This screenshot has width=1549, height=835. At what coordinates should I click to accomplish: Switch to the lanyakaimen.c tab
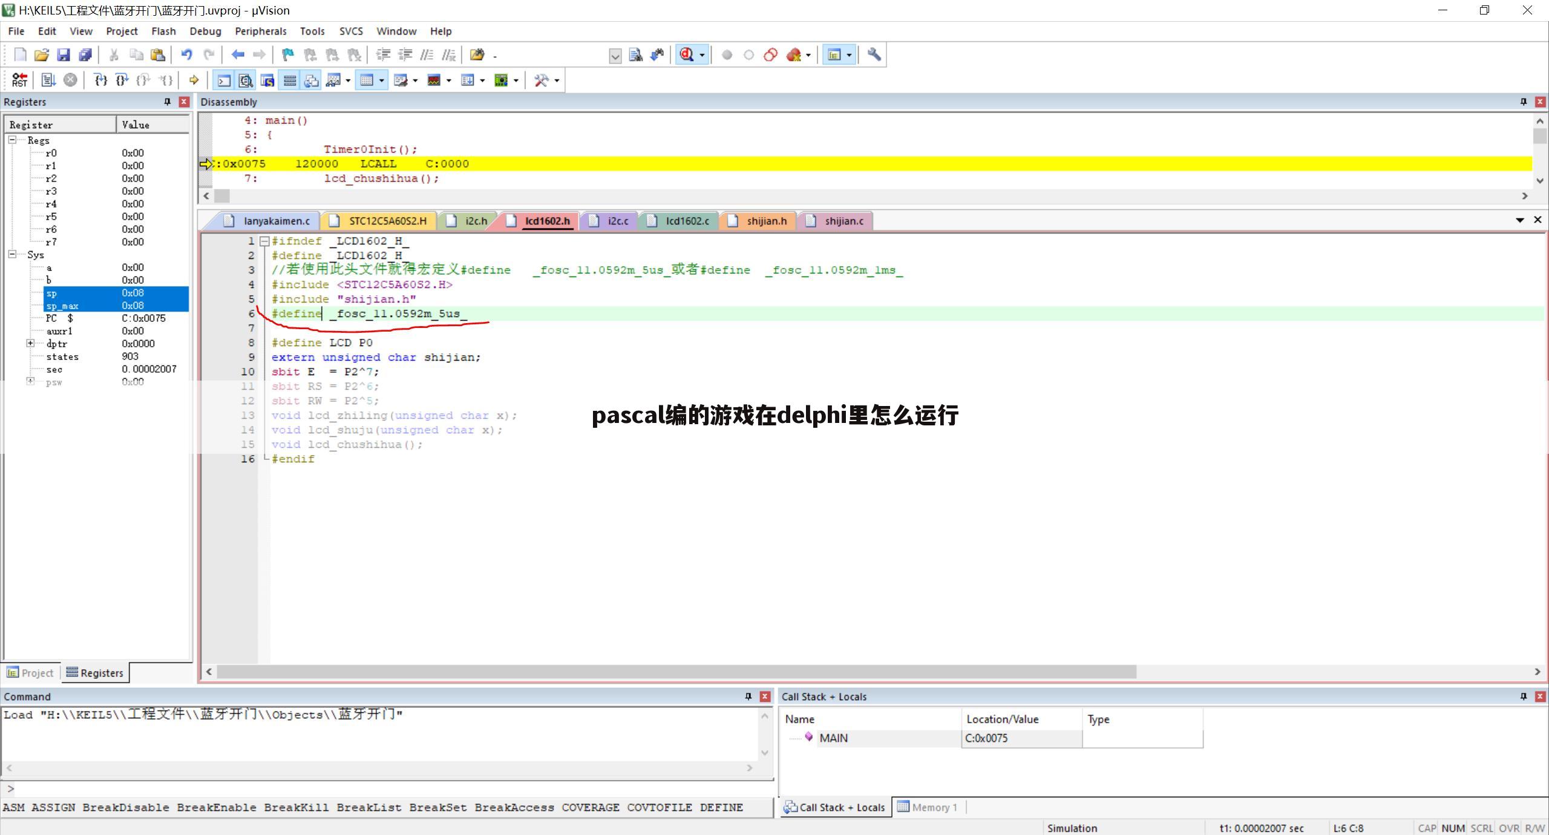(269, 221)
